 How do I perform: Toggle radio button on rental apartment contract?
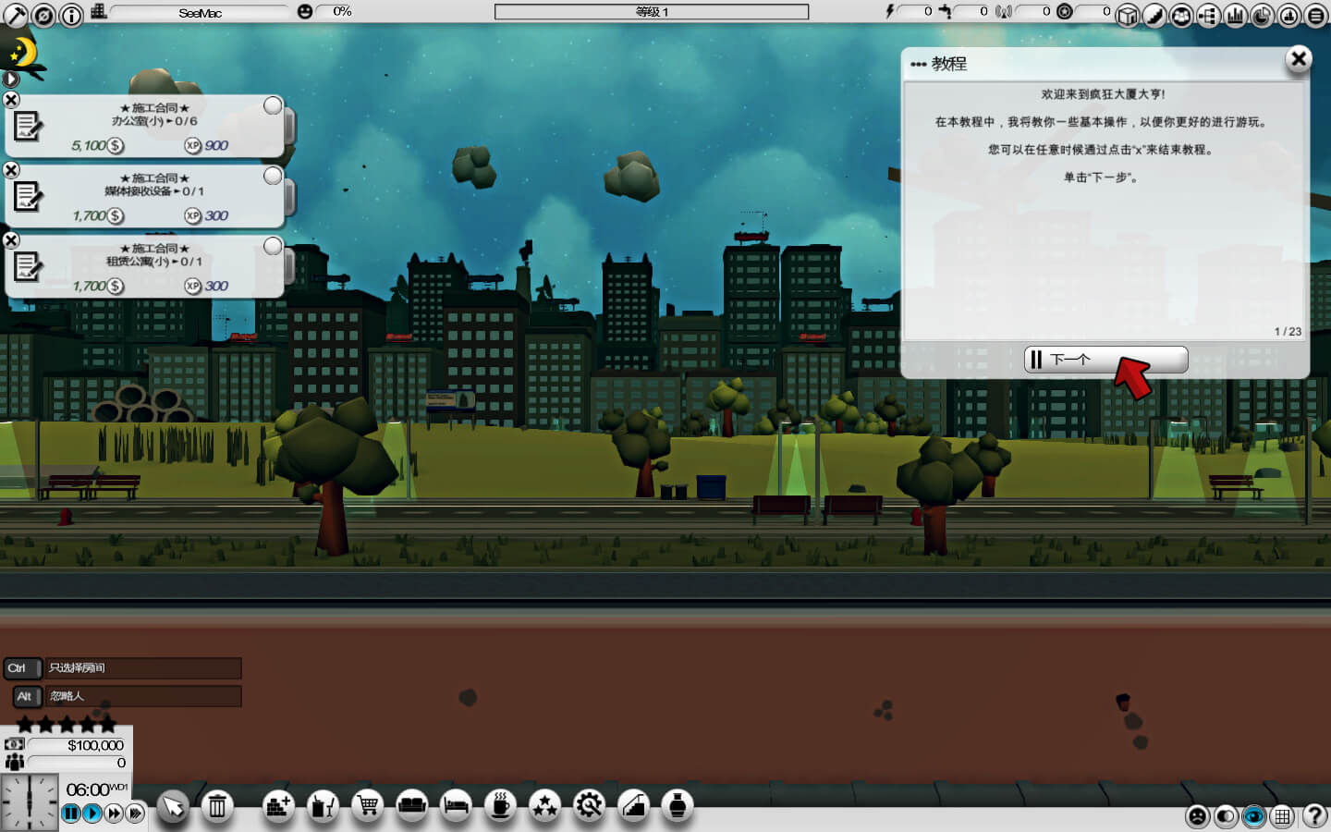coord(273,246)
